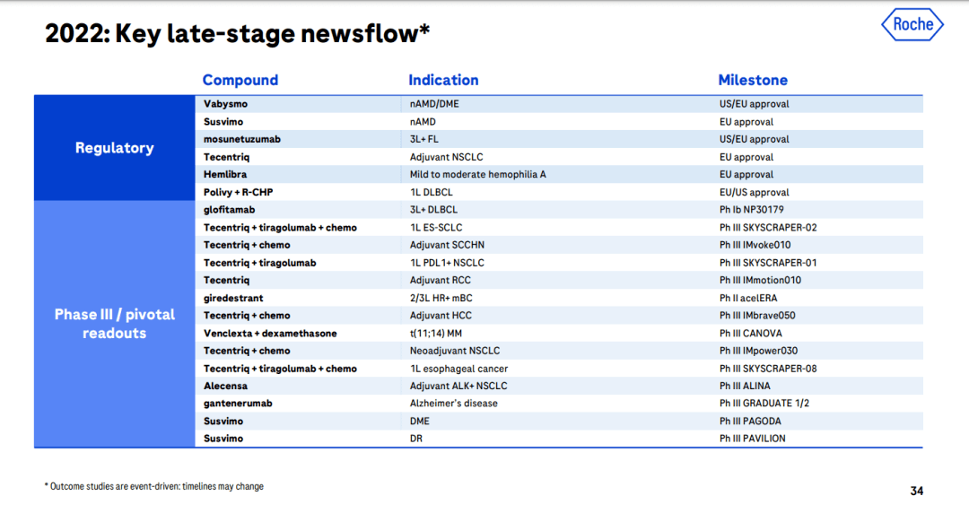Click the 'Alzheimer's disease' indication cell
Image resolution: width=969 pixels, height=522 pixels.
click(454, 403)
